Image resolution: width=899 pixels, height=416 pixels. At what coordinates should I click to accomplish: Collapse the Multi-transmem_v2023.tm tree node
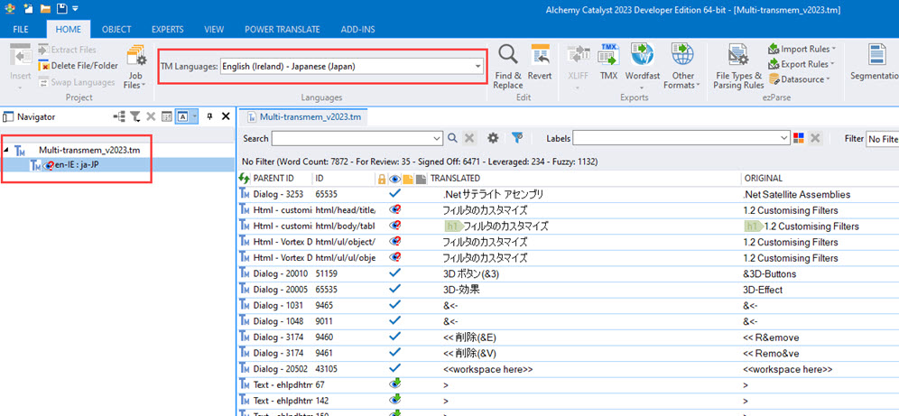pyautogui.click(x=7, y=150)
